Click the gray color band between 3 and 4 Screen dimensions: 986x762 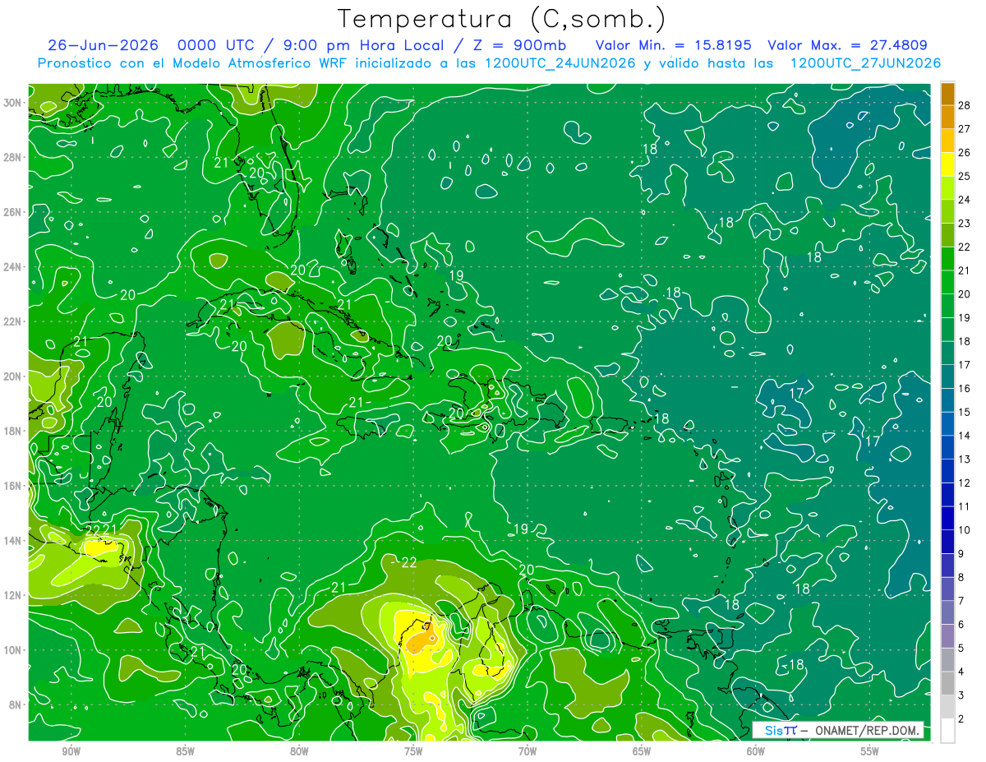[x=947, y=684]
